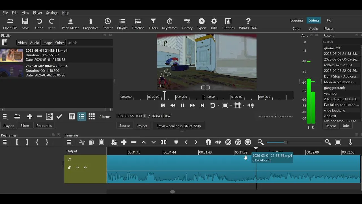The width and height of the screenshot is (362, 204).
Task: Click the timeline Copy icon
Action: point(92,142)
